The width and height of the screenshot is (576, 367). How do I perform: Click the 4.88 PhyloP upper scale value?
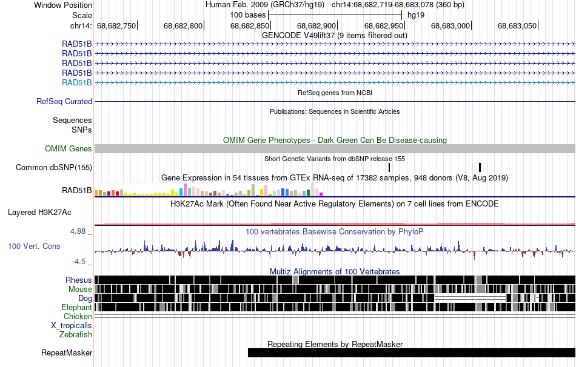tap(78, 231)
